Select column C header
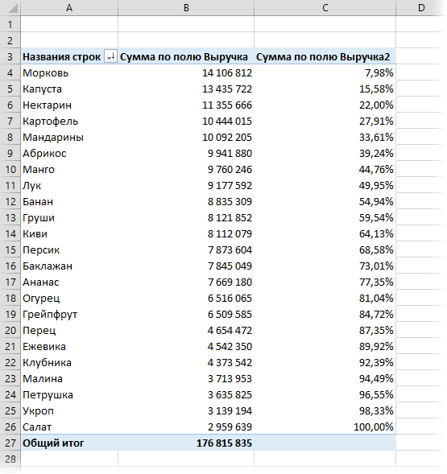 pyautogui.click(x=325, y=8)
